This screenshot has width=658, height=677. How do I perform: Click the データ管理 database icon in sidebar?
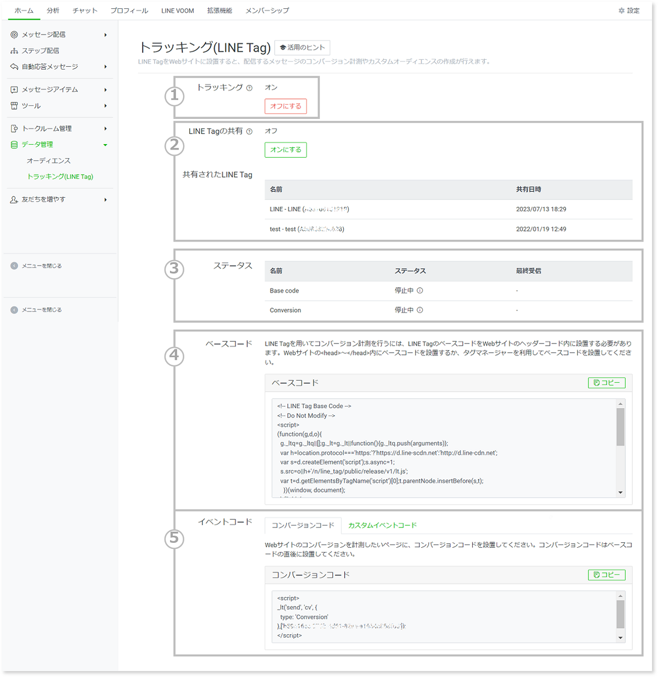click(14, 145)
